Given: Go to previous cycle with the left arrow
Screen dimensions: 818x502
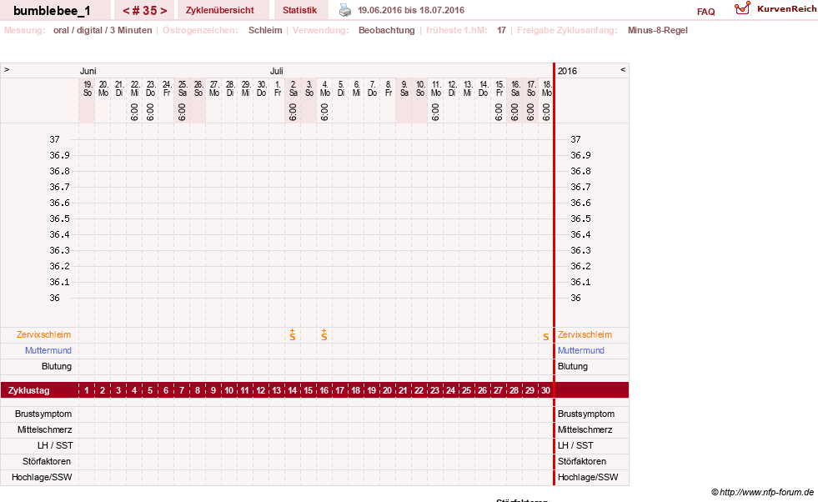Looking at the screenshot, I should 126,11.
